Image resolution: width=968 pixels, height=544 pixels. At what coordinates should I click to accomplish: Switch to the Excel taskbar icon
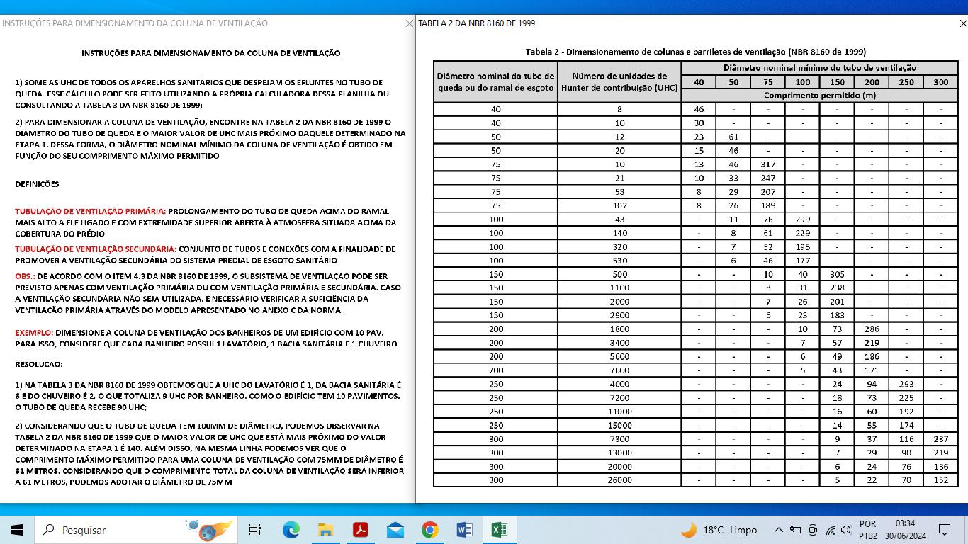pos(499,530)
